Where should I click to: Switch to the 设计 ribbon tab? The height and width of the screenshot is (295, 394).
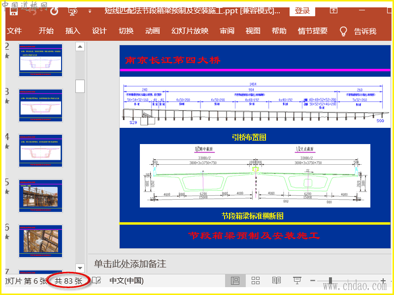(x=99, y=30)
